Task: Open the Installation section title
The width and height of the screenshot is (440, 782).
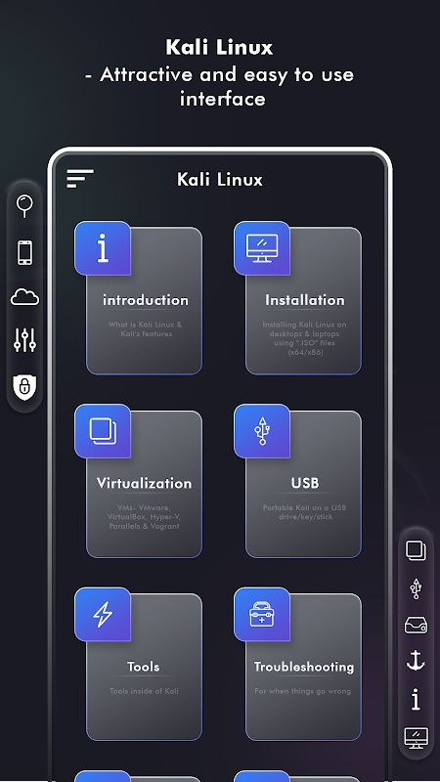Action: coord(304,300)
